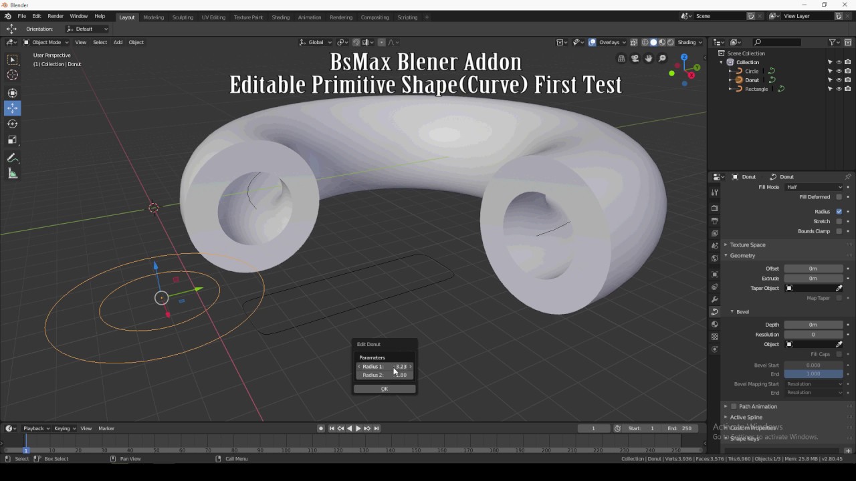Choose the Annotate pencil tool
The width and height of the screenshot is (856, 481).
[x=12, y=158]
